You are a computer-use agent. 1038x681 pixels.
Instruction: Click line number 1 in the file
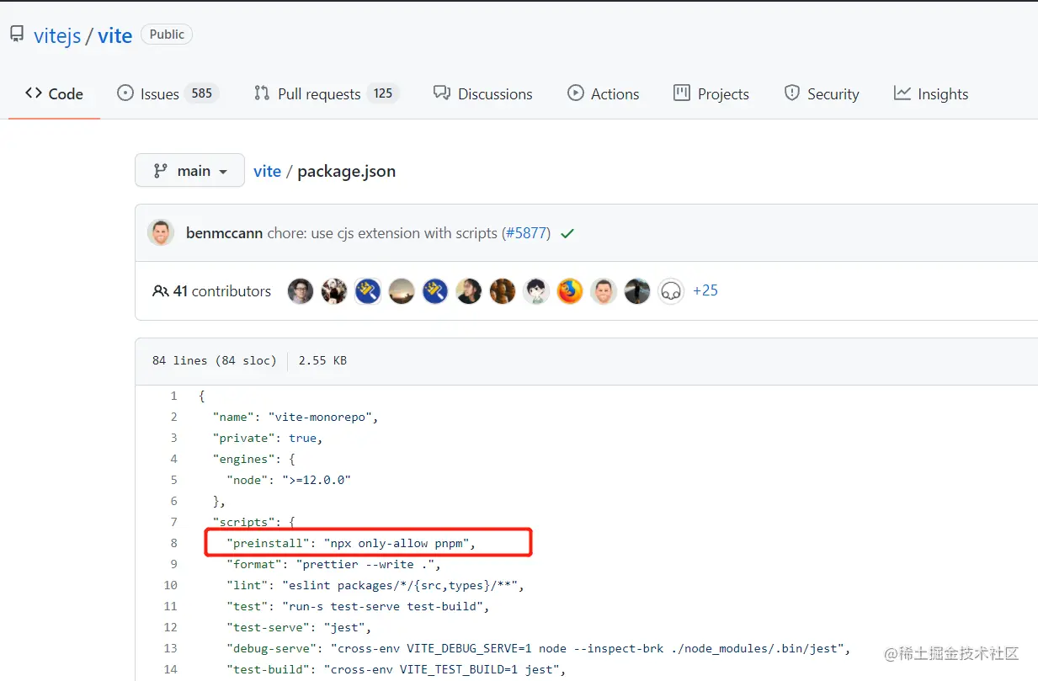(x=173, y=396)
